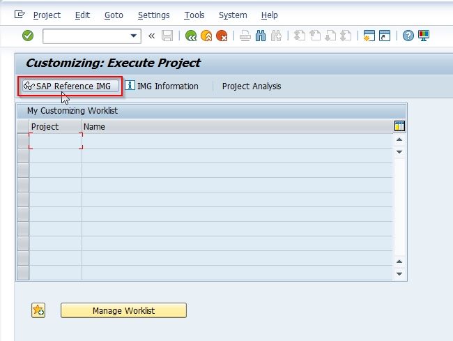Click the SAP Reference IMG button
This screenshot has width=453, height=341.
pos(70,86)
